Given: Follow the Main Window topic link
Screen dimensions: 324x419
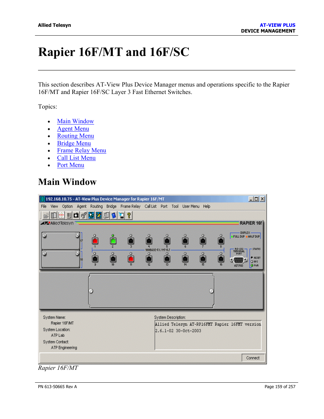Looking at the screenshot, I should (x=75, y=121).
